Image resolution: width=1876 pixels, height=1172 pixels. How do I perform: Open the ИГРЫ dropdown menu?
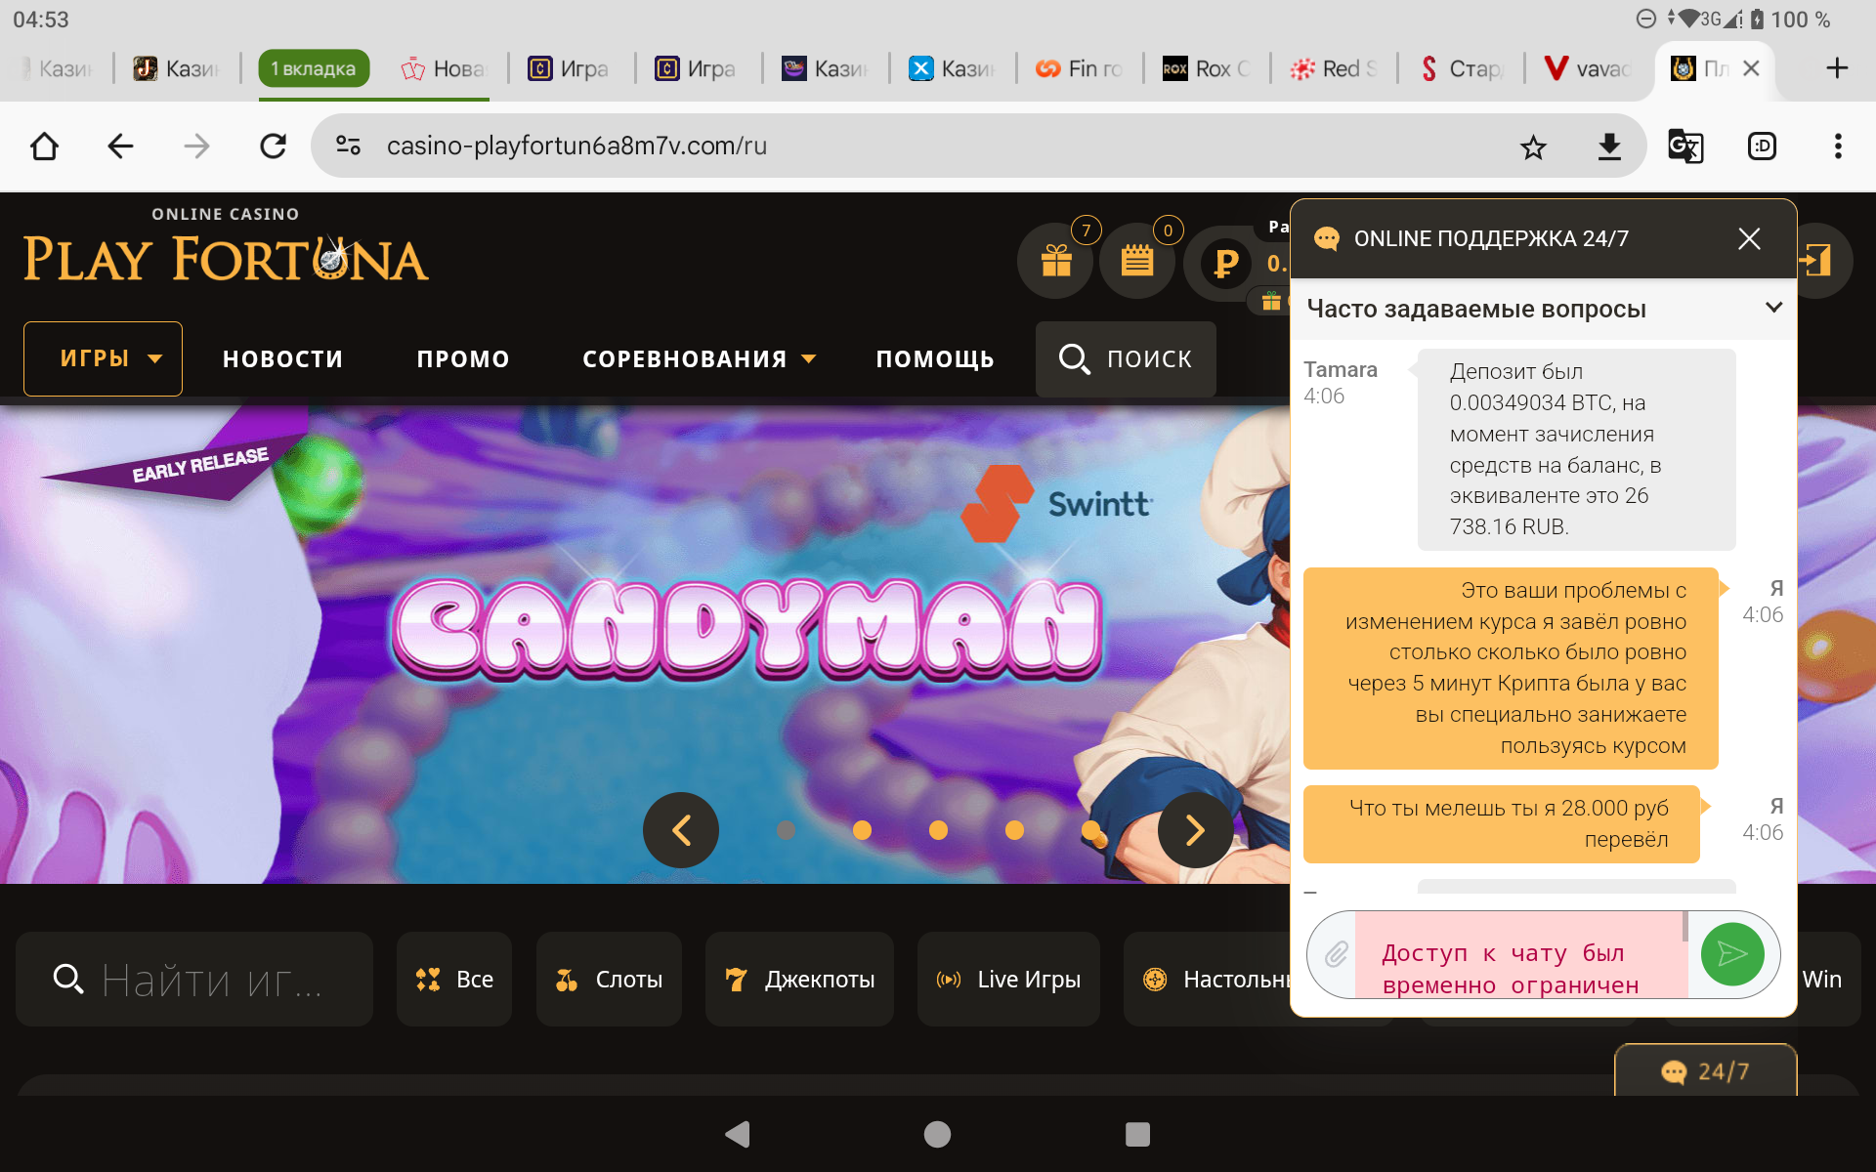(103, 358)
